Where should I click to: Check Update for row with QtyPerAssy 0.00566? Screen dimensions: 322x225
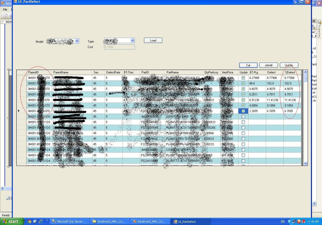coord(243,133)
